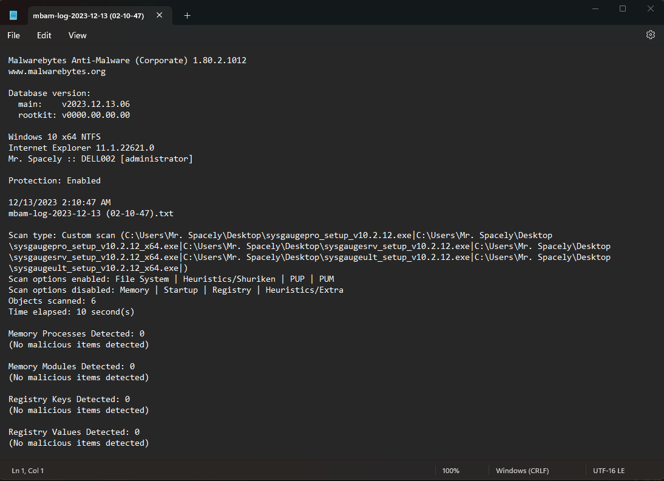Viewport: 664px width, 481px height.
Task: Minimize the Notepad window
Action: (x=595, y=9)
